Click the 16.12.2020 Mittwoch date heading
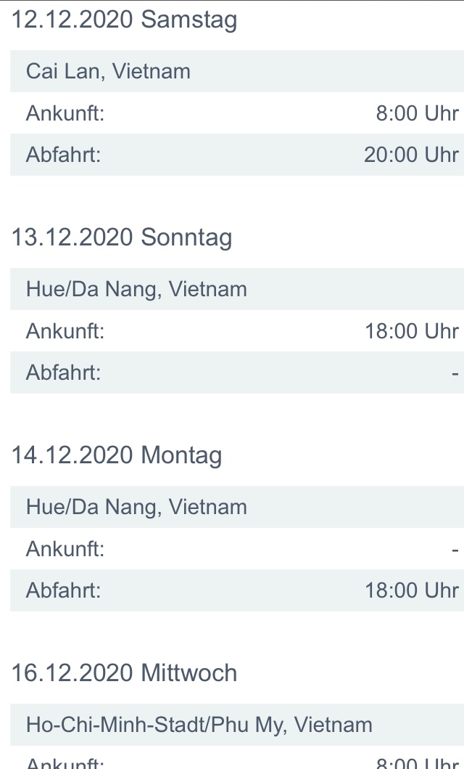The width and height of the screenshot is (464, 769). click(124, 673)
